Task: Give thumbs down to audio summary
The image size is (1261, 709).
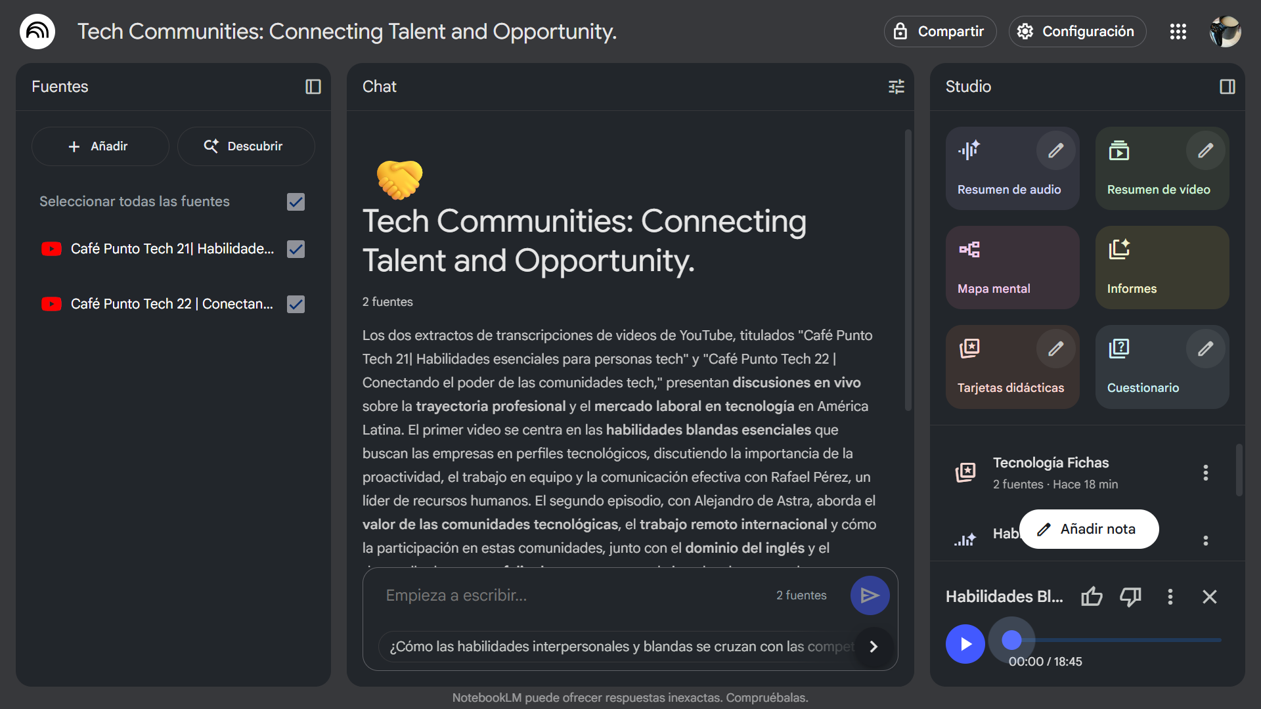Action: [x=1130, y=596]
